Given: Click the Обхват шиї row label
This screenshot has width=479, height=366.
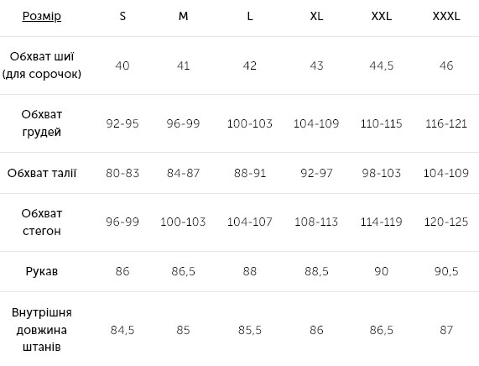Looking at the screenshot, I should tap(42, 65).
